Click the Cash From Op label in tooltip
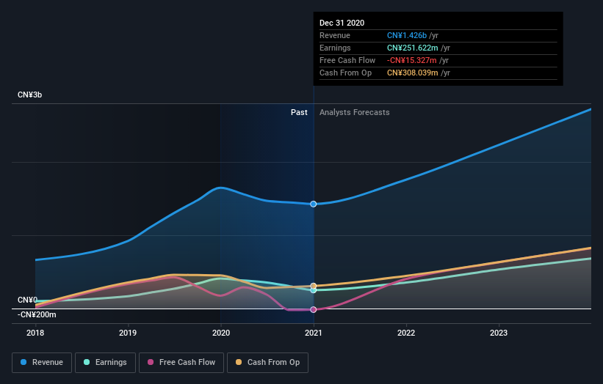Screen dimensions: 603x384 (x=345, y=73)
